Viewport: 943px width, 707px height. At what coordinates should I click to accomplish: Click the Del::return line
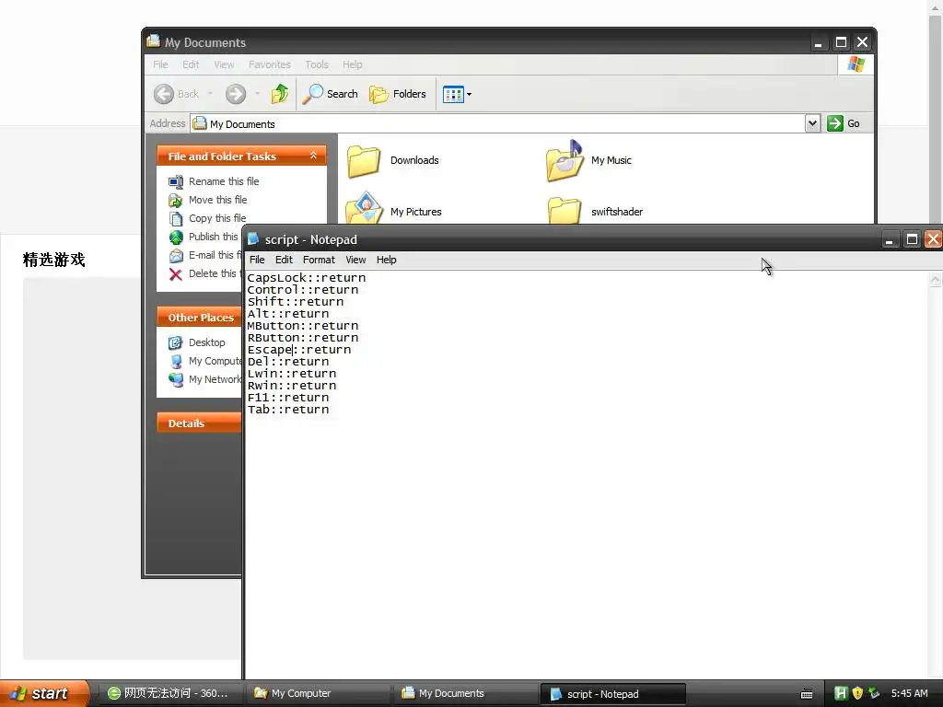point(288,362)
